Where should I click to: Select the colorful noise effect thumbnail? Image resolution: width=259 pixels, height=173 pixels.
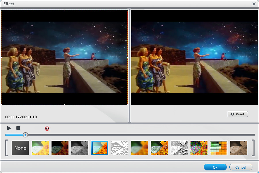tap(199, 148)
